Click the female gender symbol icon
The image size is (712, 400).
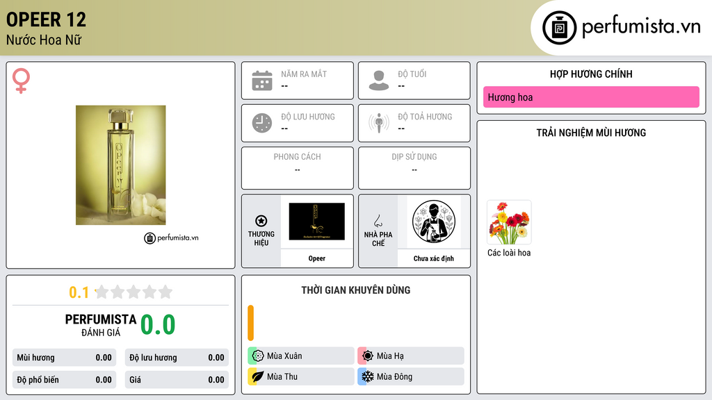[x=21, y=81]
